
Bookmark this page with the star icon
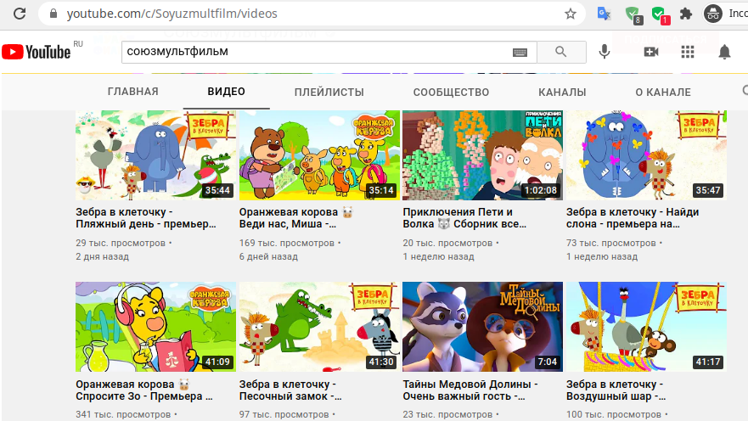(570, 14)
